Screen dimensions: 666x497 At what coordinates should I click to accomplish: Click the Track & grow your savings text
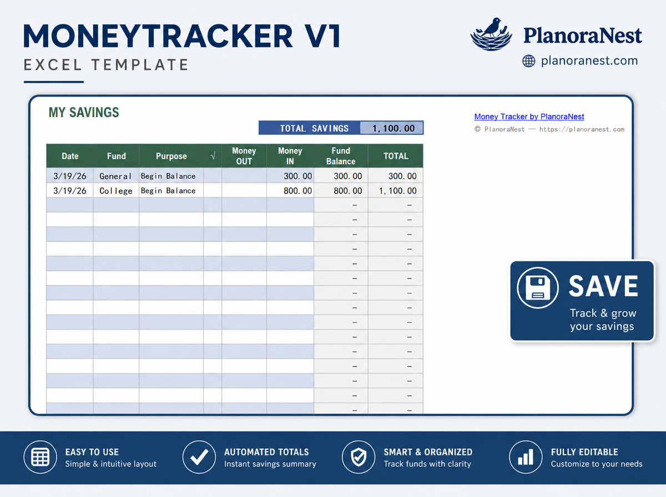click(x=602, y=319)
